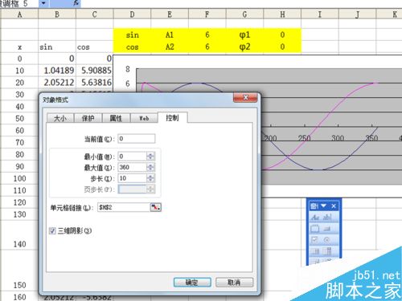Switch to the 保护 tab
Image resolution: width=402 pixels, height=301 pixels.
click(x=88, y=118)
